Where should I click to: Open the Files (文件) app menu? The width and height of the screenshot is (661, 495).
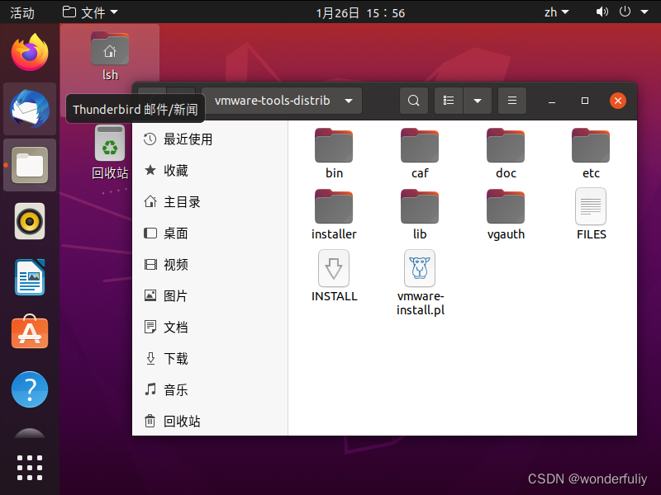click(90, 12)
